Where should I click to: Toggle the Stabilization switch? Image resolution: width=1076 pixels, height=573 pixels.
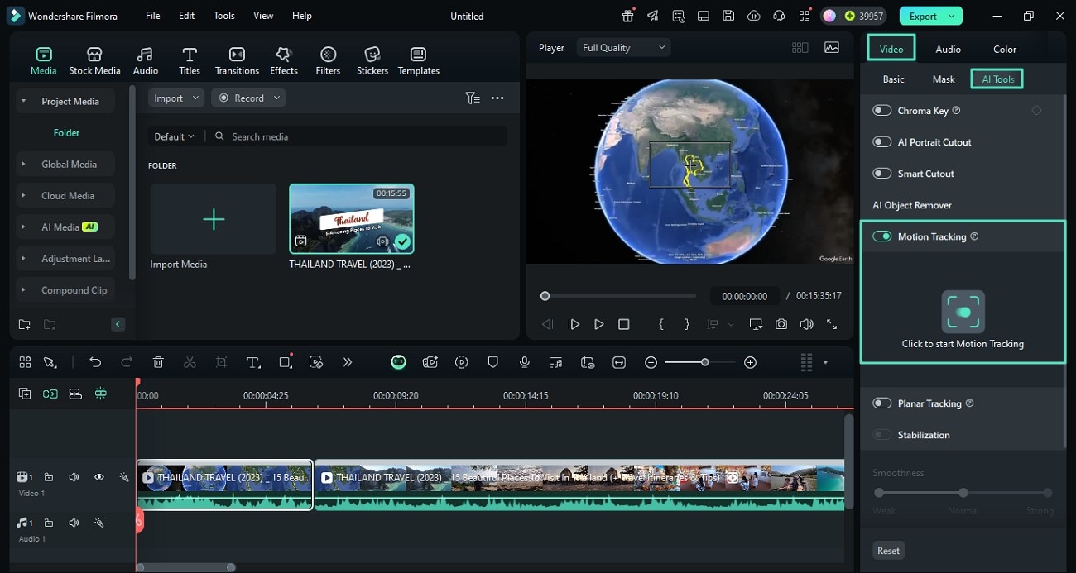[x=882, y=435]
